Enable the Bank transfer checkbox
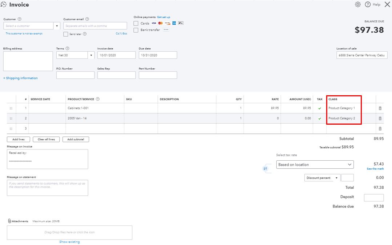This screenshot has width=392, height=245. click(136, 30)
